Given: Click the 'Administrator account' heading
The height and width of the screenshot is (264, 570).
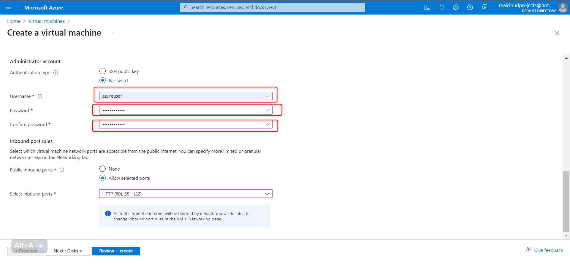Looking at the screenshot, I should coord(35,61).
